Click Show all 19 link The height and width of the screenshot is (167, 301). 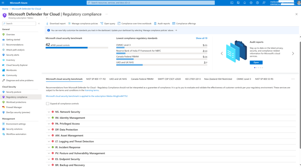pos(202,38)
